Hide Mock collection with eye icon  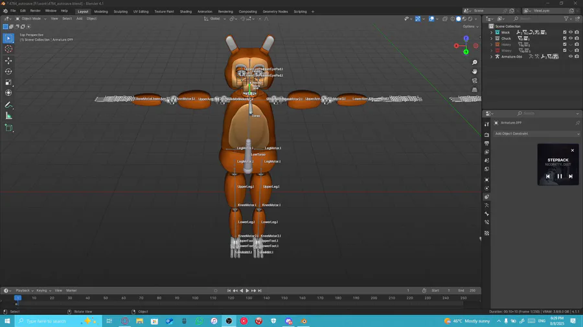click(x=571, y=32)
